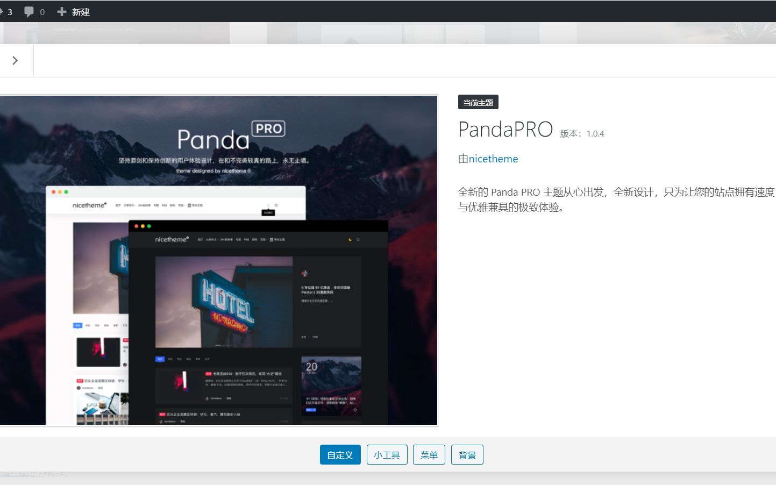Open the 新建 menu in the admin bar
The image size is (776, 485).
pyautogui.click(x=73, y=11)
